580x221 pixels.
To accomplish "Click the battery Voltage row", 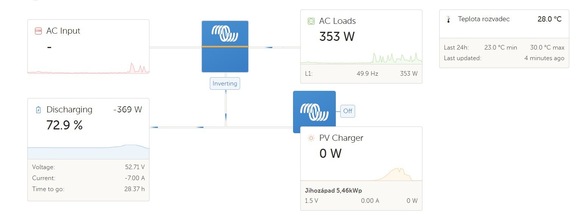I will point(88,167).
